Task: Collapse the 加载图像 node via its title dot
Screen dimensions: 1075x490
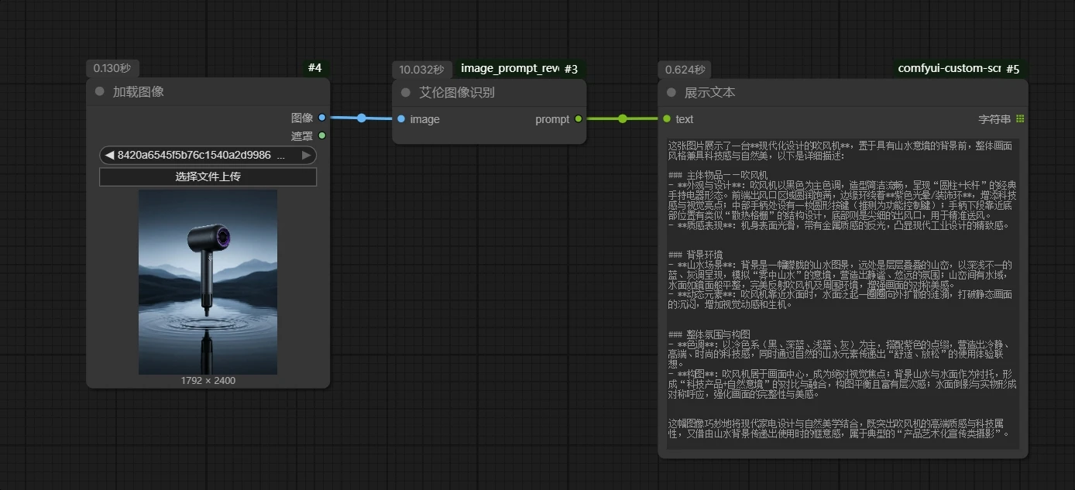Action: coord(99,91)
